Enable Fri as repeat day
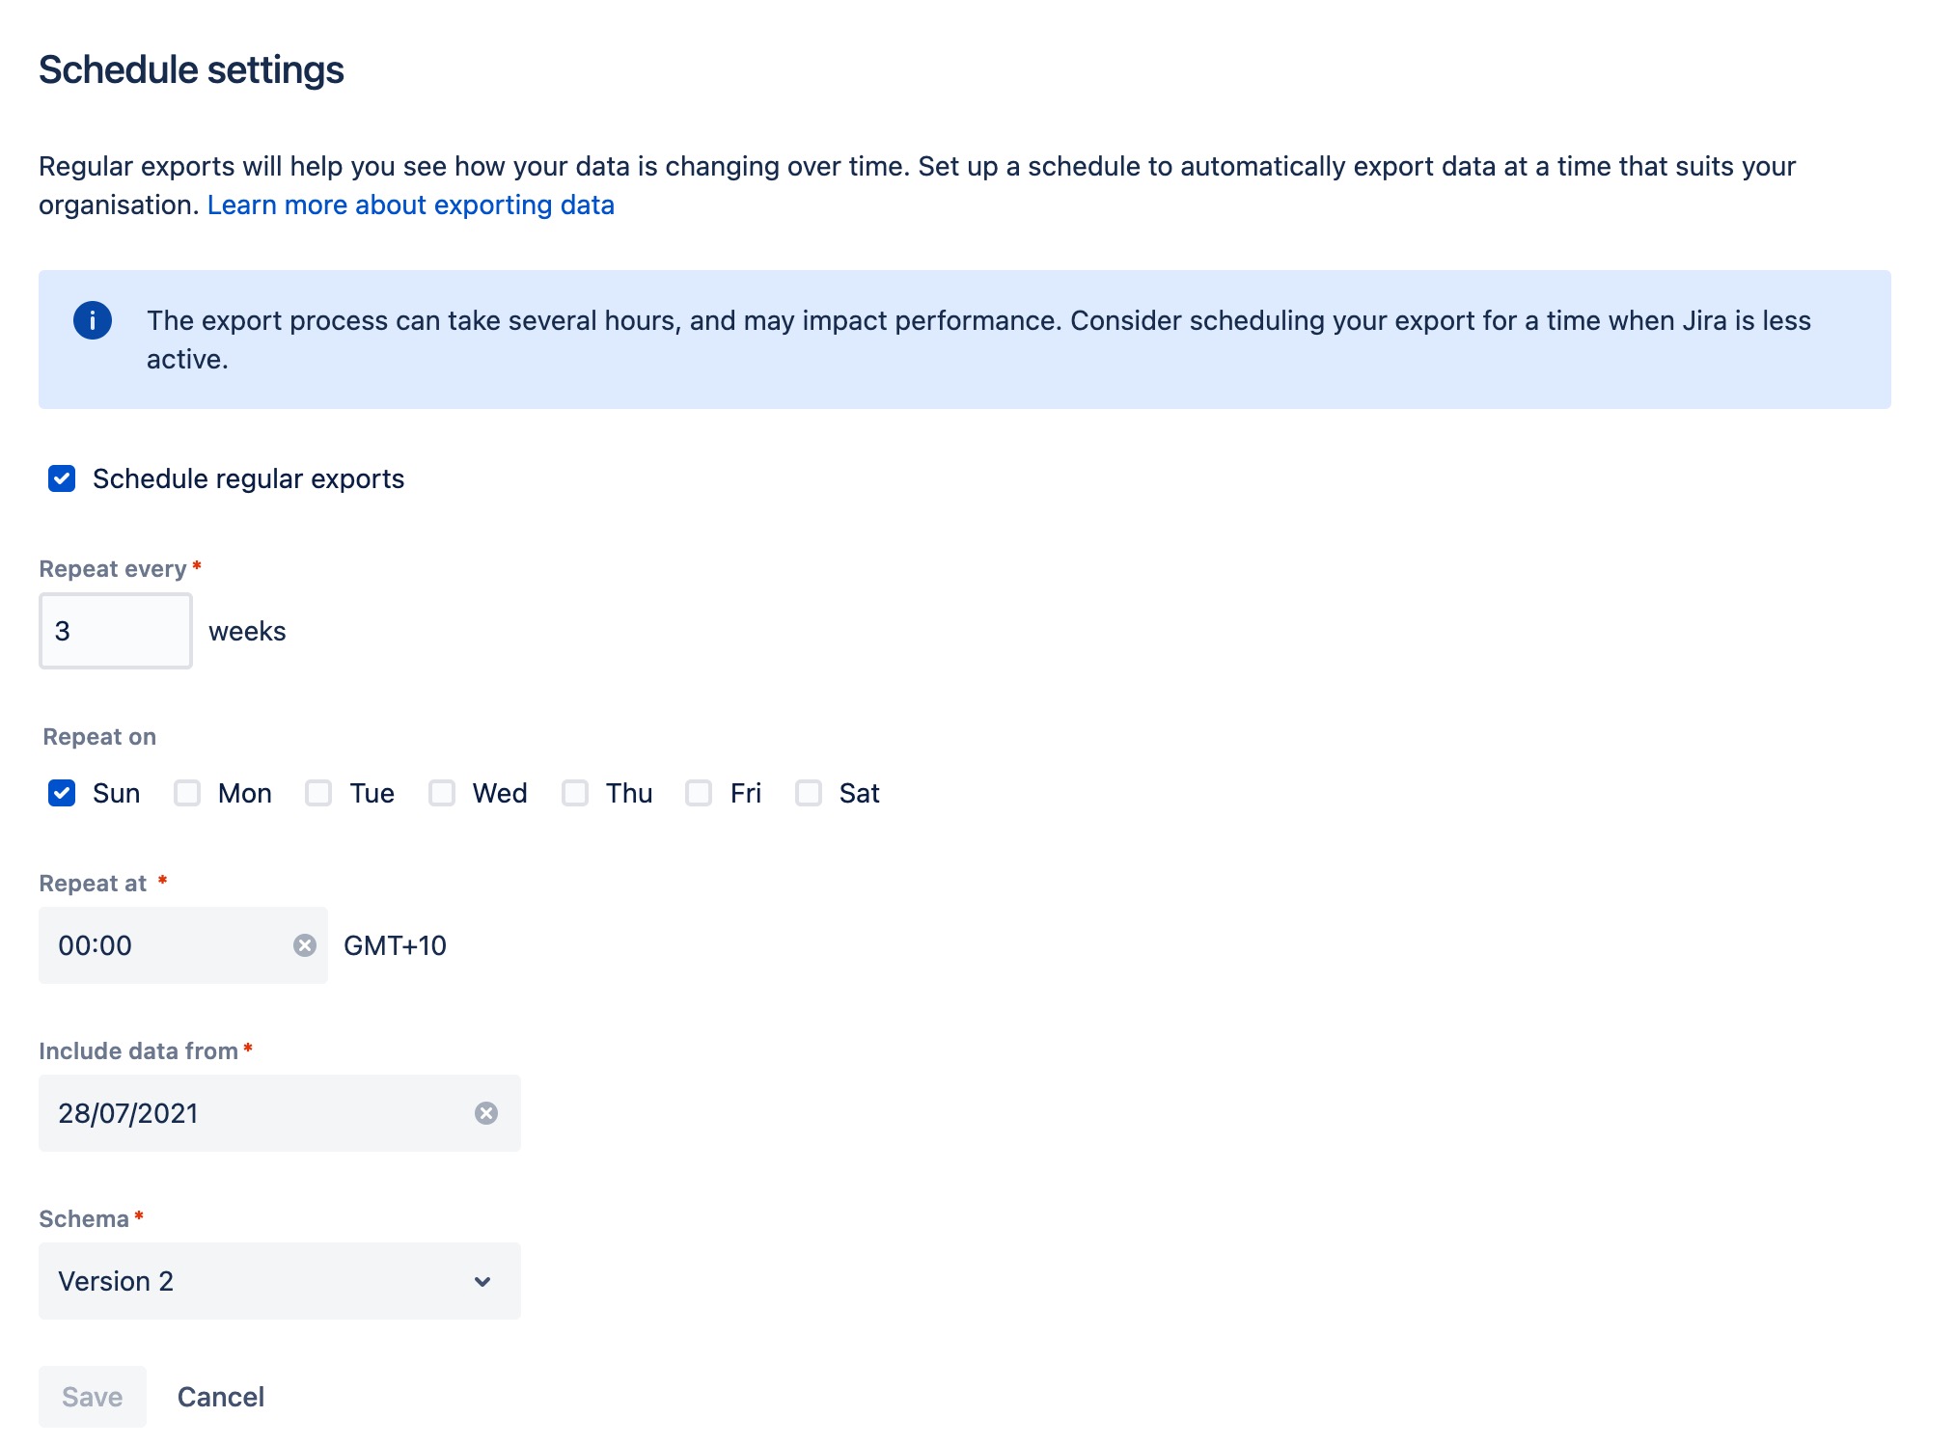The height and width of the screenshot is (1445, 1955). pyautogui.click(x=699, y=793)
